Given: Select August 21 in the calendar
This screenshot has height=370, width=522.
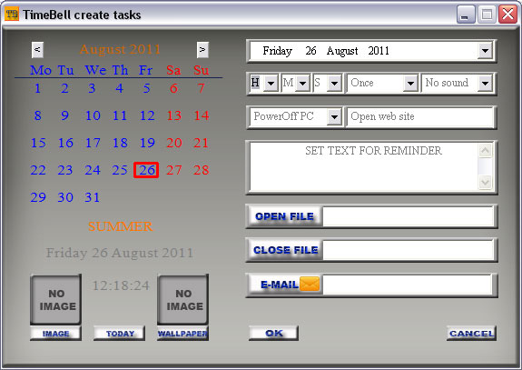Looking at the screenshot, I should point(201,143).
